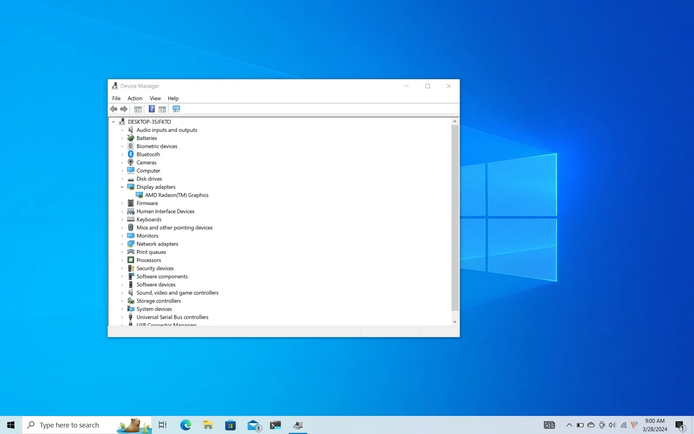694x434 pixels.
Task: Click the Forward arrow in the toolbar
Action: [124, 109]
